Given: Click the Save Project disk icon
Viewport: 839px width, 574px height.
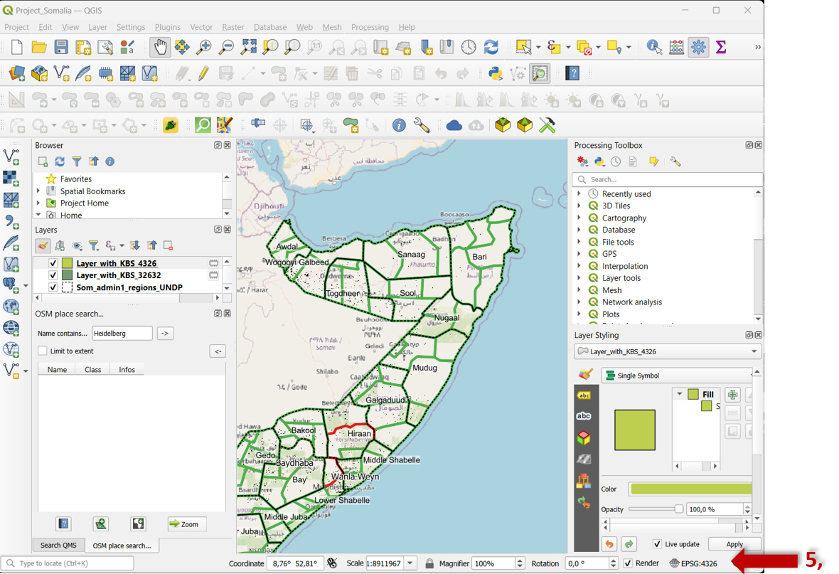Looking at the screenshot, I should 61,48.
